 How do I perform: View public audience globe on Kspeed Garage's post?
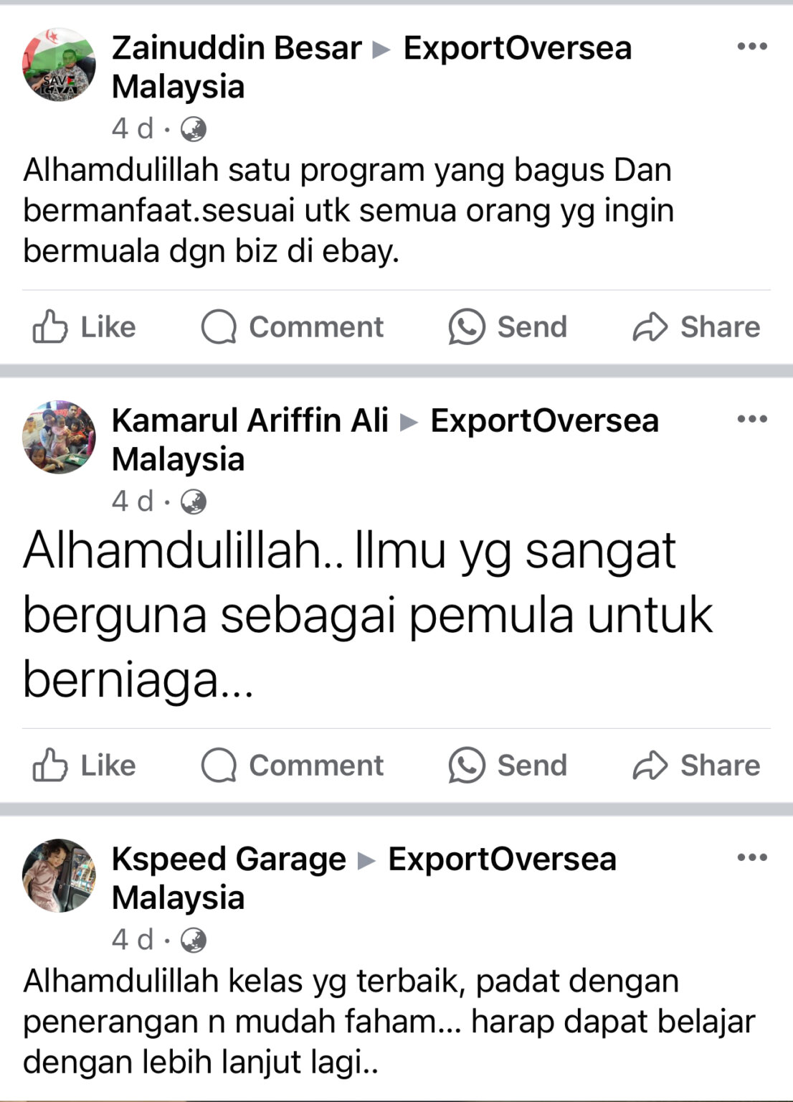(x=193, y=940)
